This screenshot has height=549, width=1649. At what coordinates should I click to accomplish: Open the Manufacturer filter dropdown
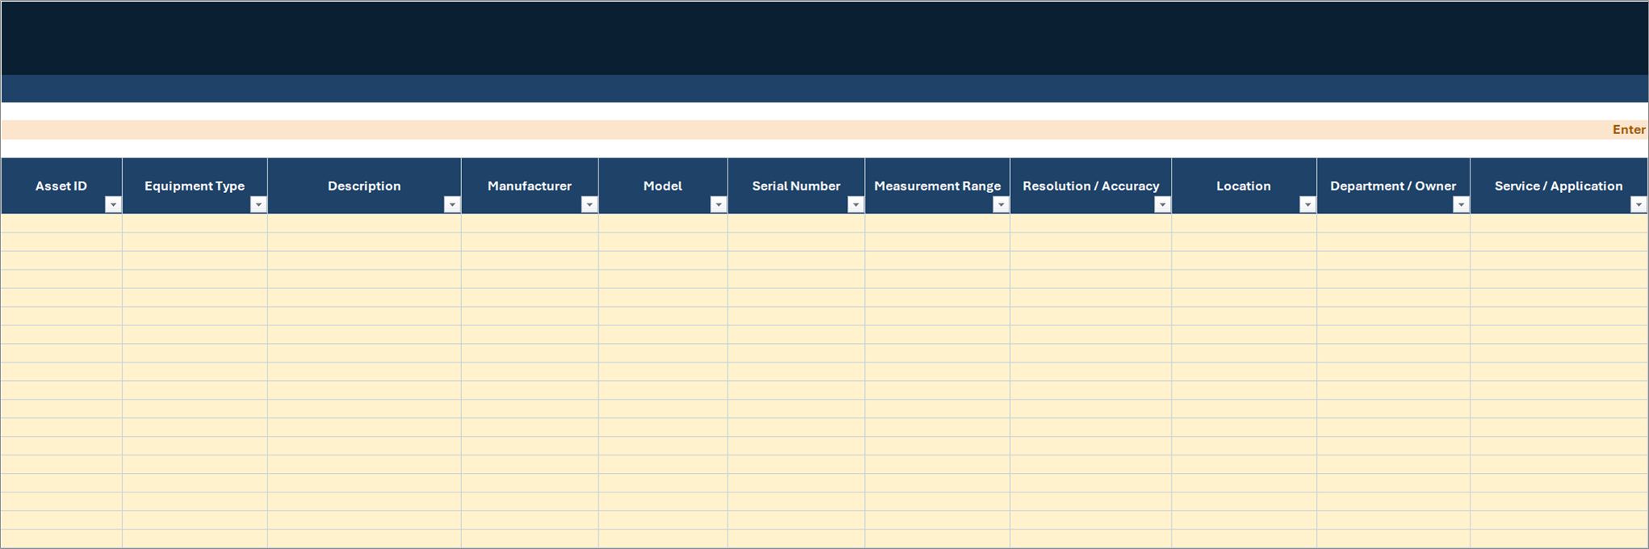tap(590, 205)
